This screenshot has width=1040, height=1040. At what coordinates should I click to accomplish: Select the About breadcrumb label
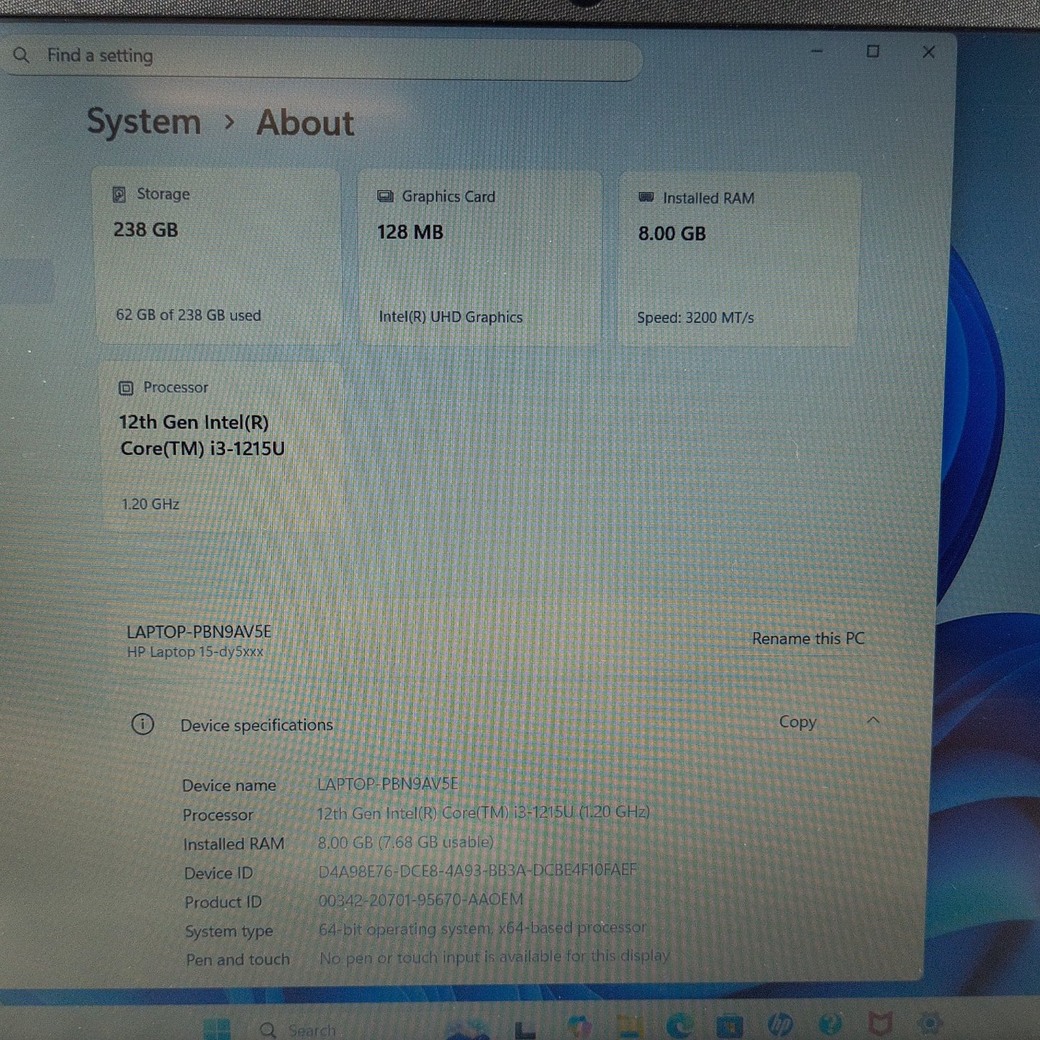point(304,123)
